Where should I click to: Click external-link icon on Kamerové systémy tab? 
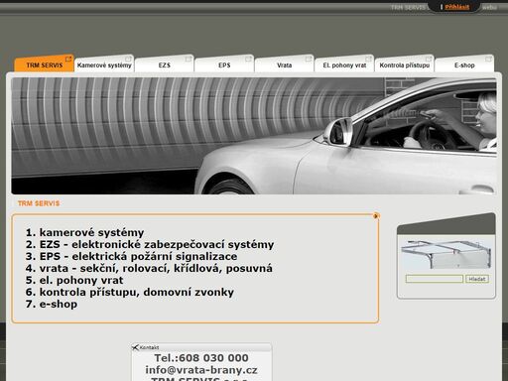(x=128, y=60)
